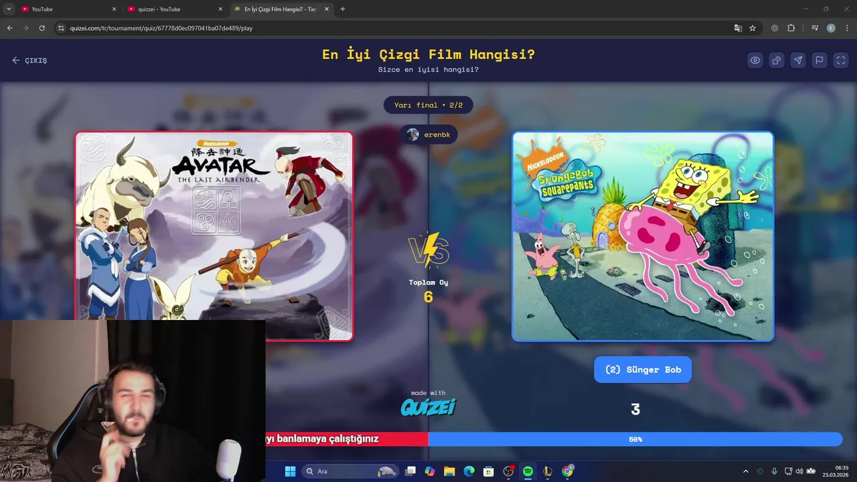
Task: Click the quizei.com URL address field
Action: (x=395, y=28)
